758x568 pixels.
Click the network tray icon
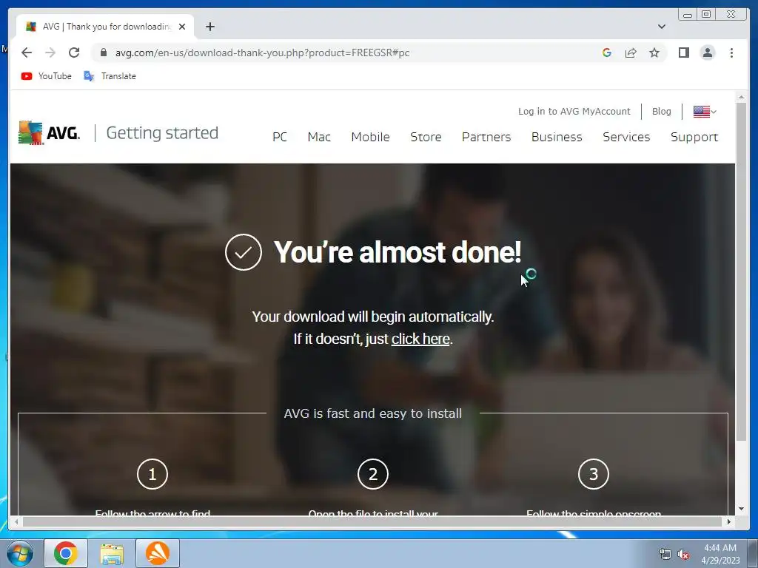pyautogui.click(x=665, y=554)
